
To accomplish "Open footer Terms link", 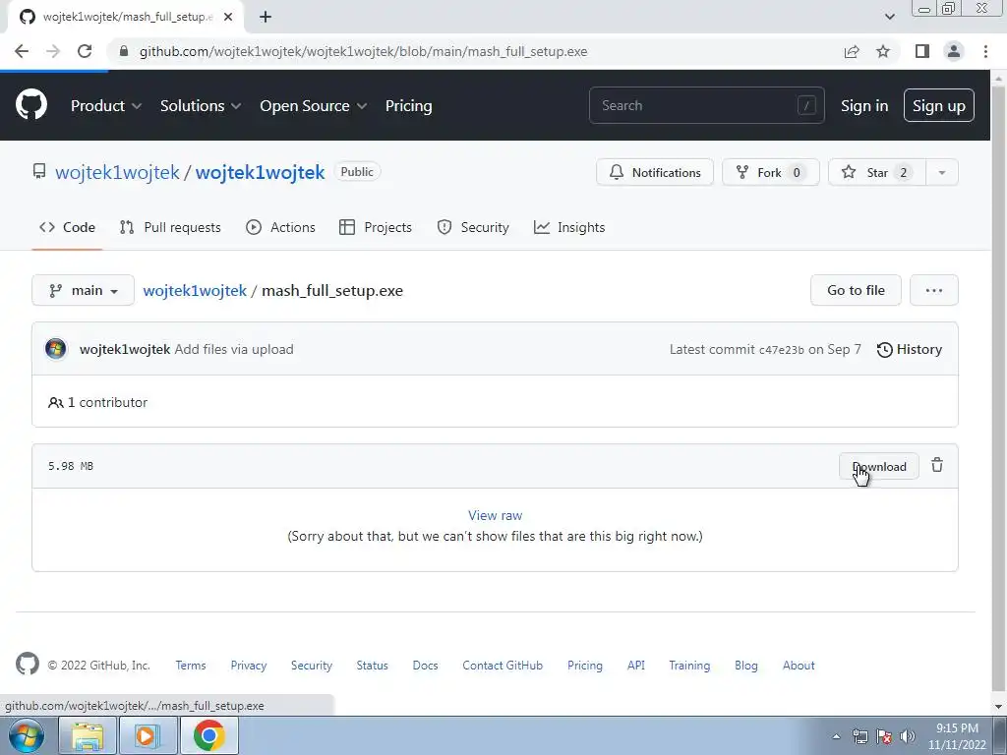I will pyautogui.click(x=191, y=666).
